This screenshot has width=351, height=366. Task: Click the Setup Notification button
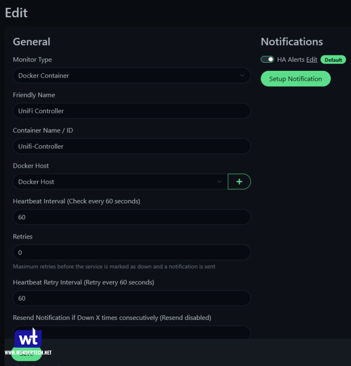click(x=295, y=79)
